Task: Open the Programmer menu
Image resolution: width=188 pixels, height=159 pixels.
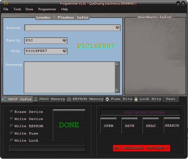Action: [47, 9]
